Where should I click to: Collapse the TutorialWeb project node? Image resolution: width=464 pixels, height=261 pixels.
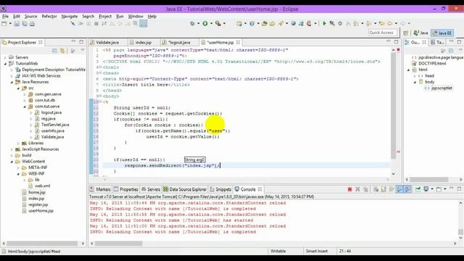(5, 64)
